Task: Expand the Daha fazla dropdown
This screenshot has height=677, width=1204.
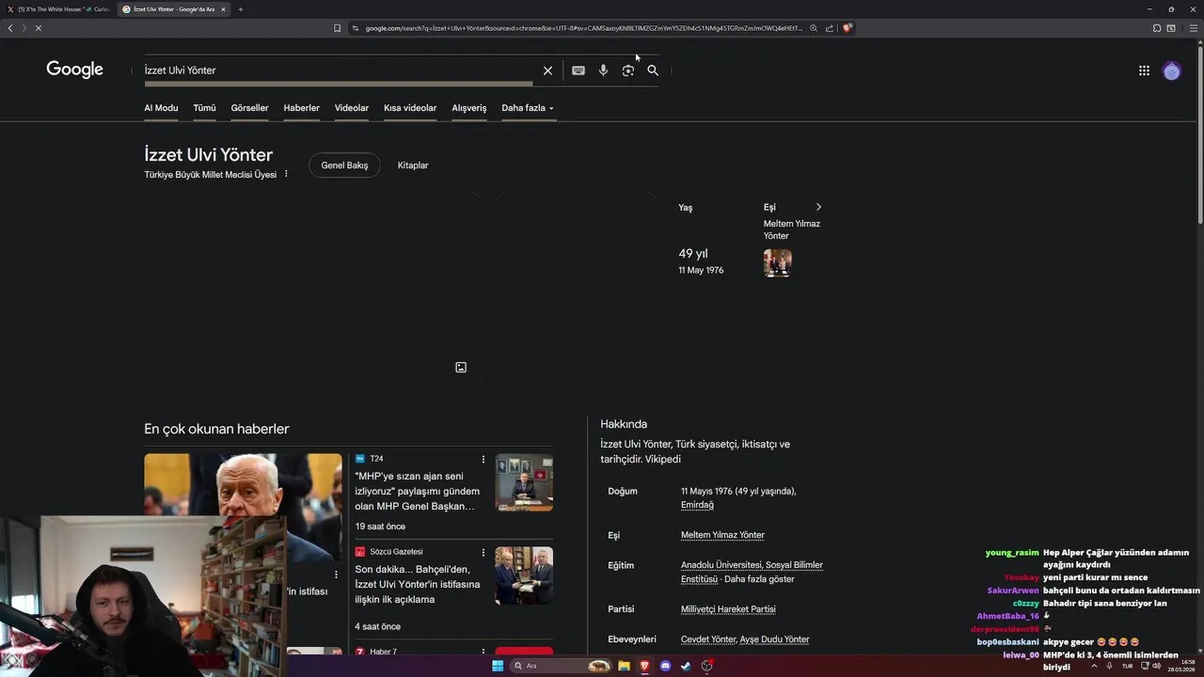Action: [528, 108]
